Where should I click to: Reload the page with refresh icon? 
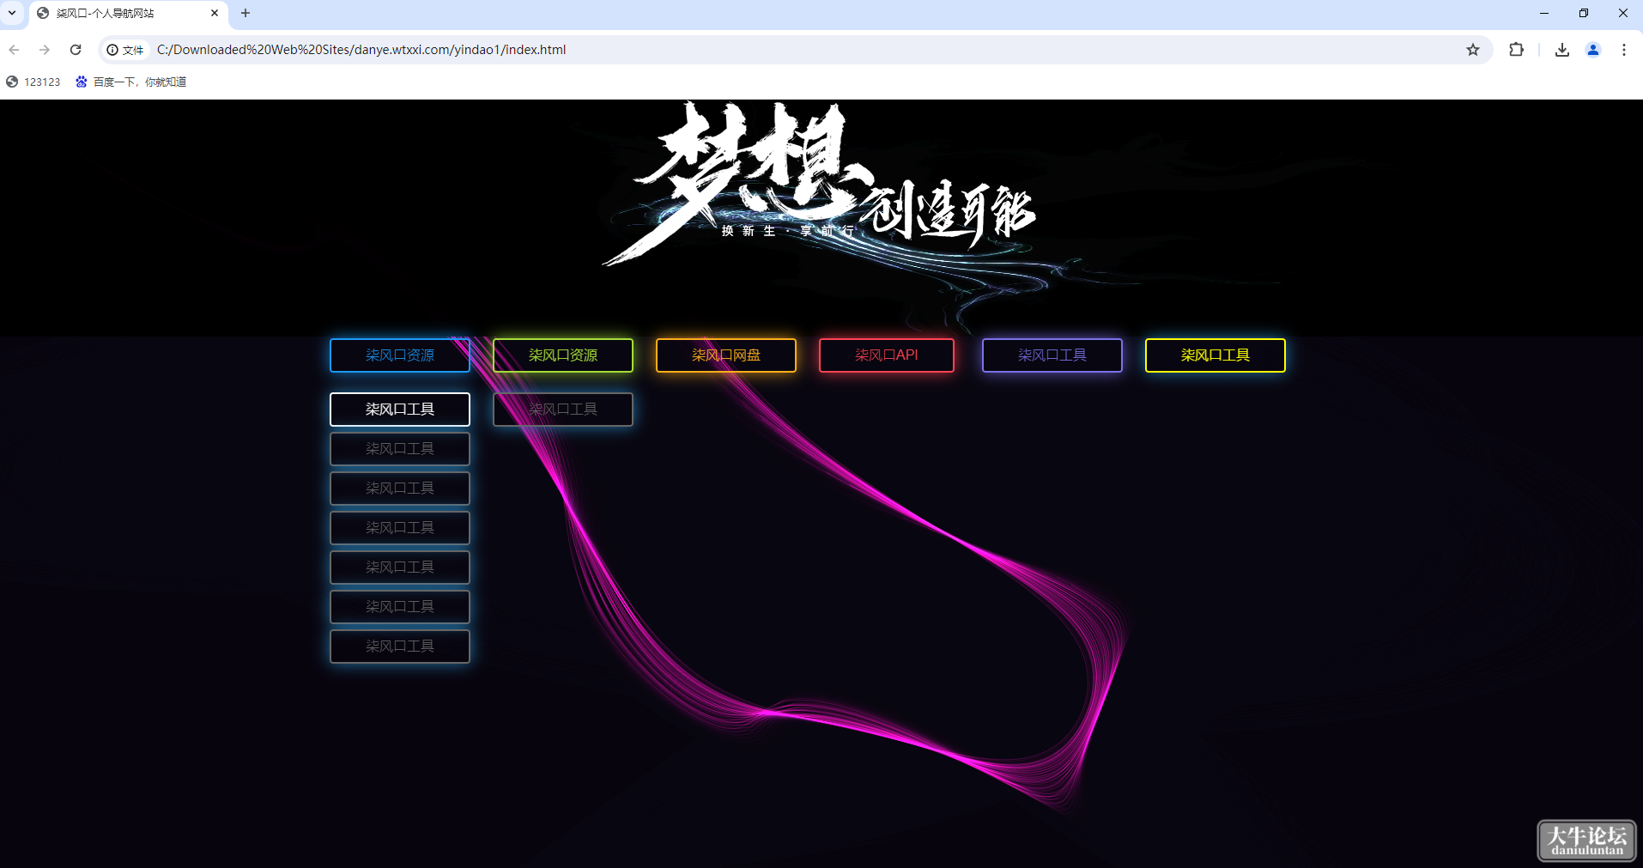coord(76,50)
